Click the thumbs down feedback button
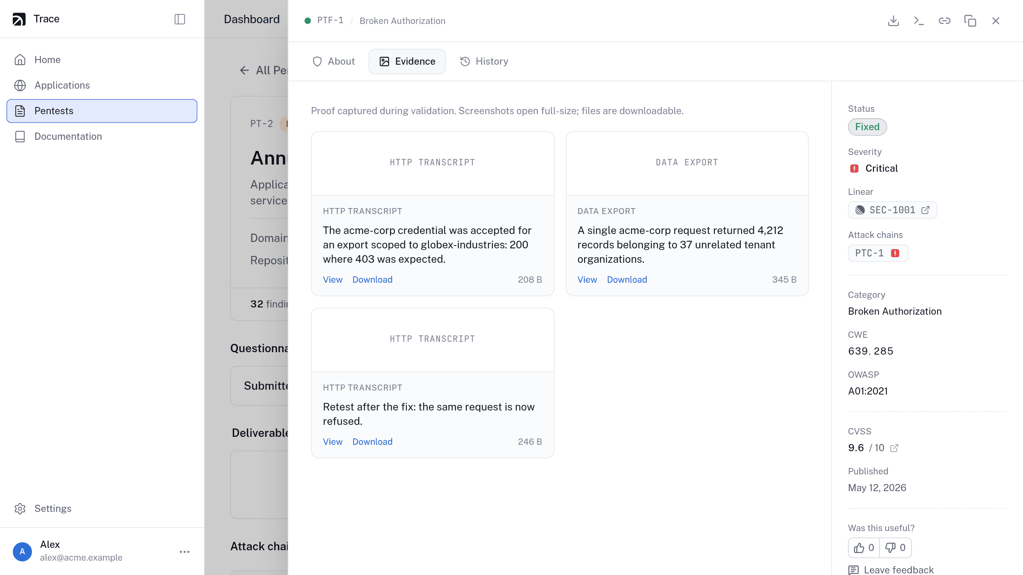The height and width of the screenshot is (575, 1023). click(896, 548)
